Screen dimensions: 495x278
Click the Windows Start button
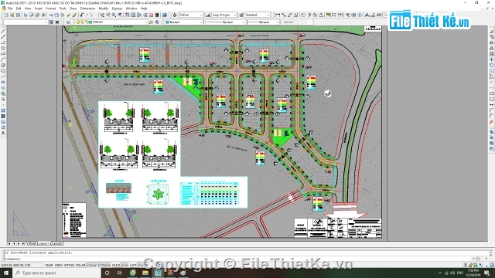(x=6, y=273)
